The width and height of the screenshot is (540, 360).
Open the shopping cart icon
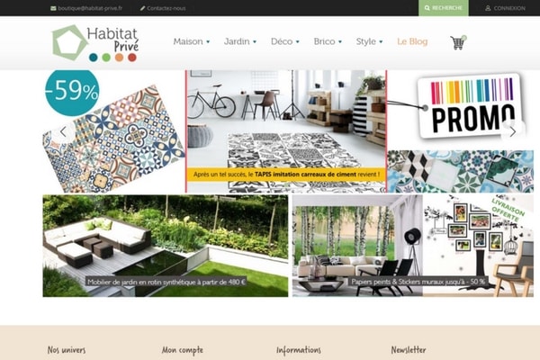click(458, 42)
